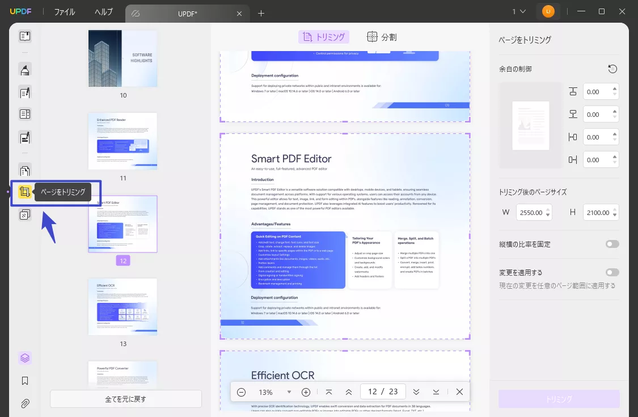This screenshot has height=417, width=638.
Task: Open the Bookmarks panel icon
Action: tap(25, 381)
